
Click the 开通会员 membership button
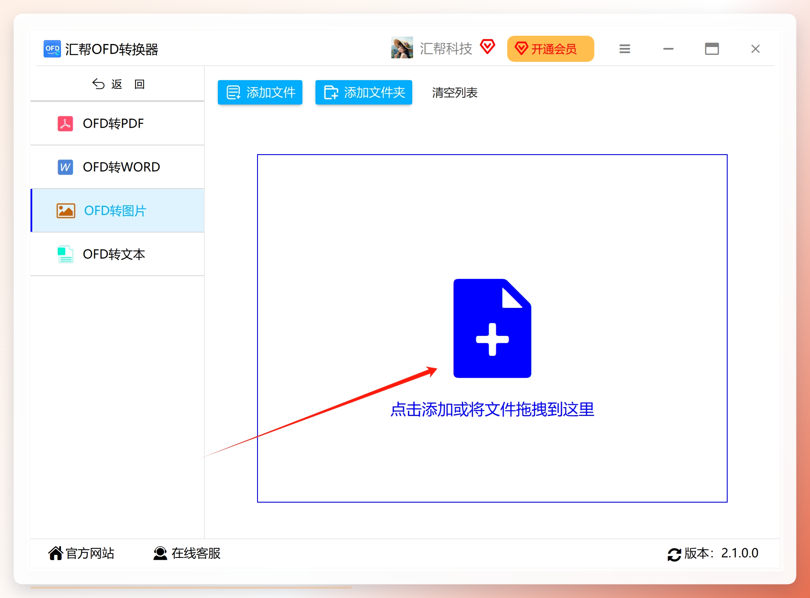(550, 49)
